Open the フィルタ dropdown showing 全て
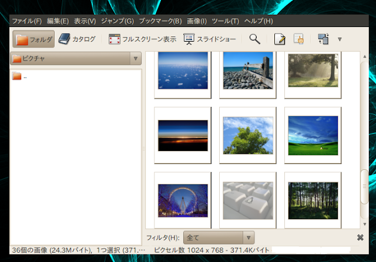Image resolution: width=376 pixels, height=262 pixels. click(x=219, y=238)
